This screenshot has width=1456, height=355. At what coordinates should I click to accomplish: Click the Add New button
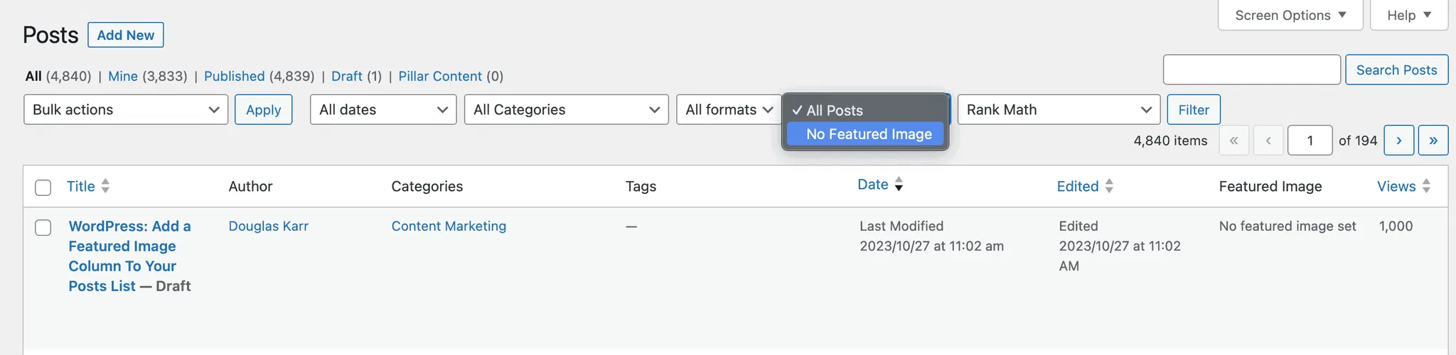(125, 35)
